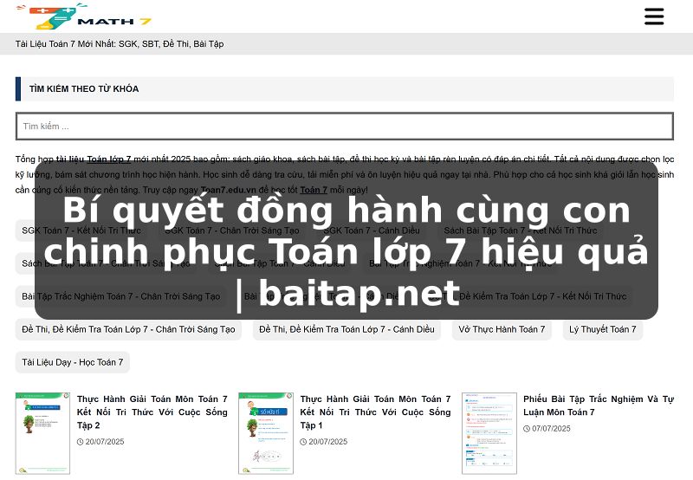The width and height of the screenshot is (693, 480).
Task: Open tag SGK Toán 7 - Chân Trời Sáng Tạo
Action: (x=232, y=230)
